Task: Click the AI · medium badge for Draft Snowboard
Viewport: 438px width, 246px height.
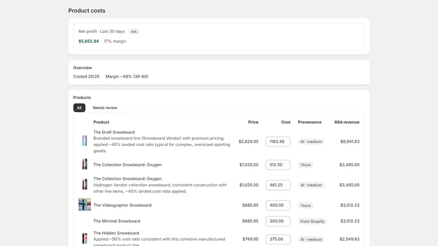Action: tap(311, 142)
